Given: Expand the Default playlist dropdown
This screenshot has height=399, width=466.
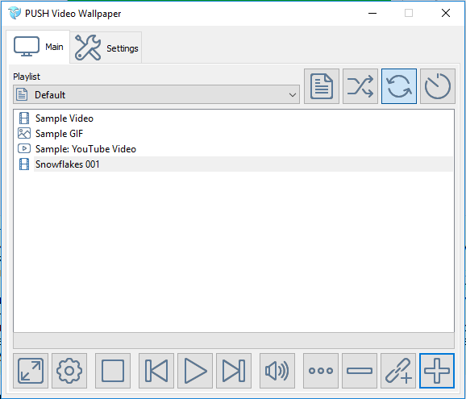Looking at the screenshot, I should [x=156, y=94].
